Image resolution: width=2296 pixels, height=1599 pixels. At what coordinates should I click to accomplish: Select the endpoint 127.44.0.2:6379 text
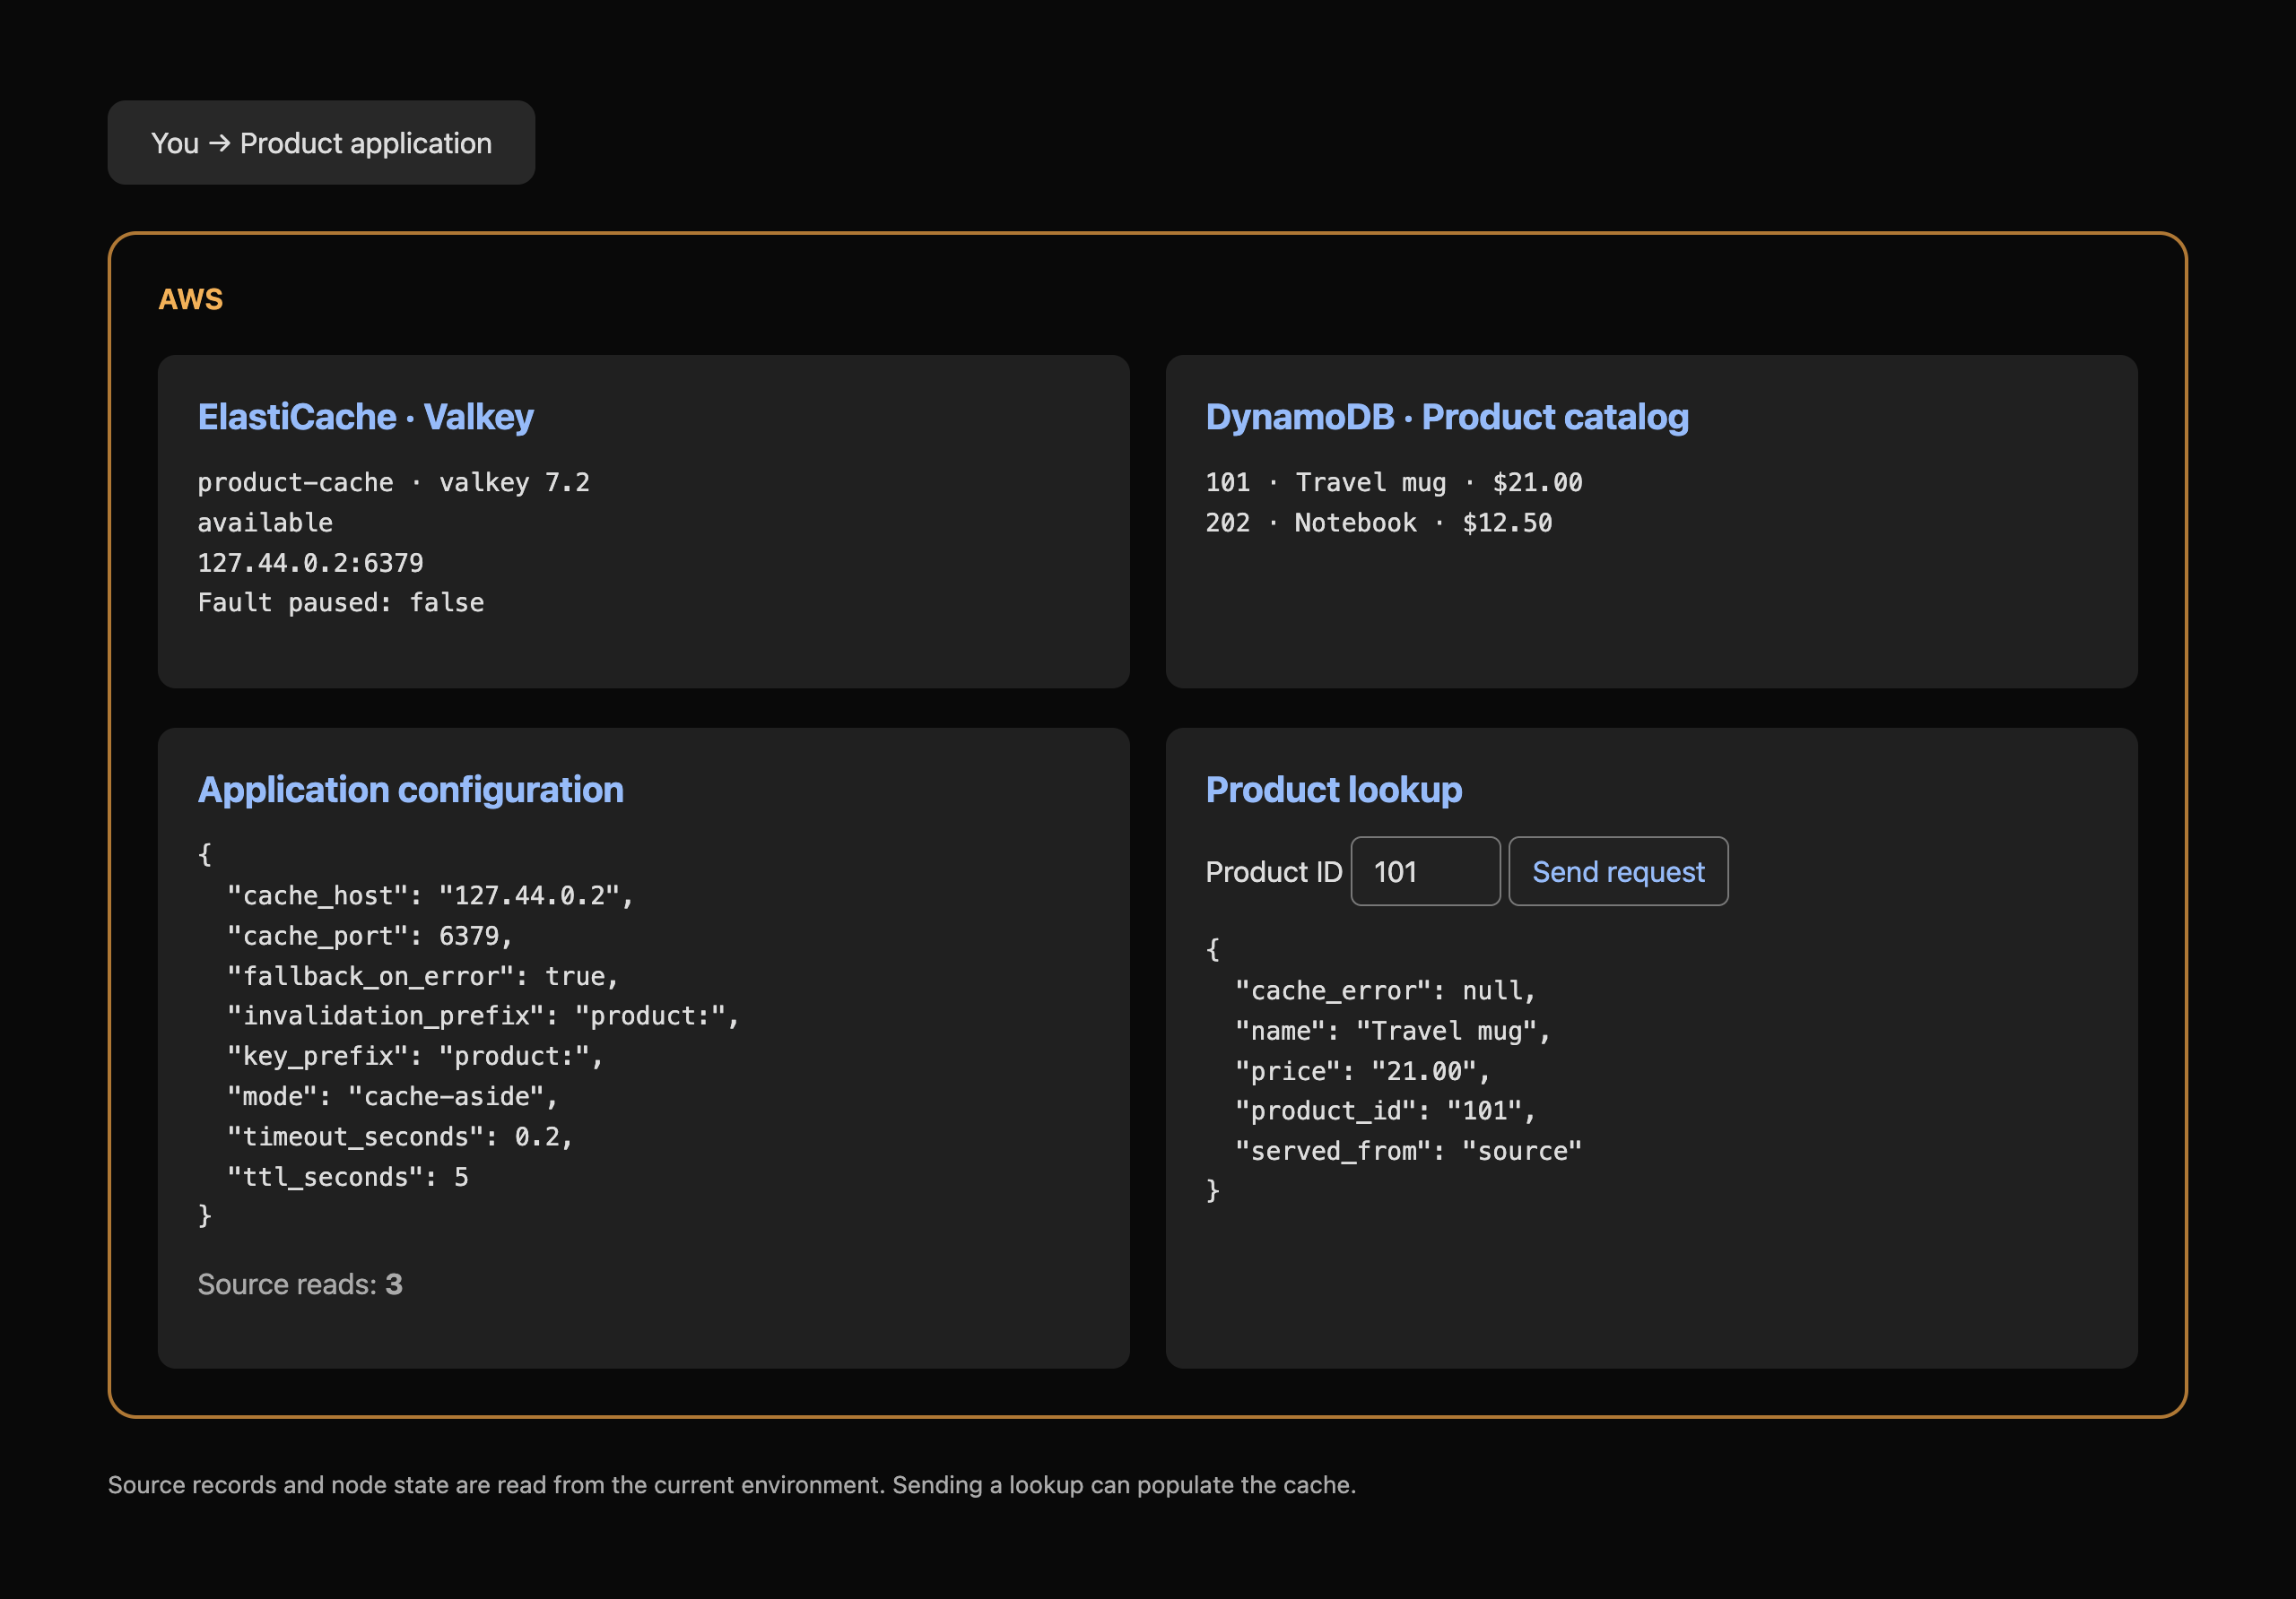tap(310, 563)
